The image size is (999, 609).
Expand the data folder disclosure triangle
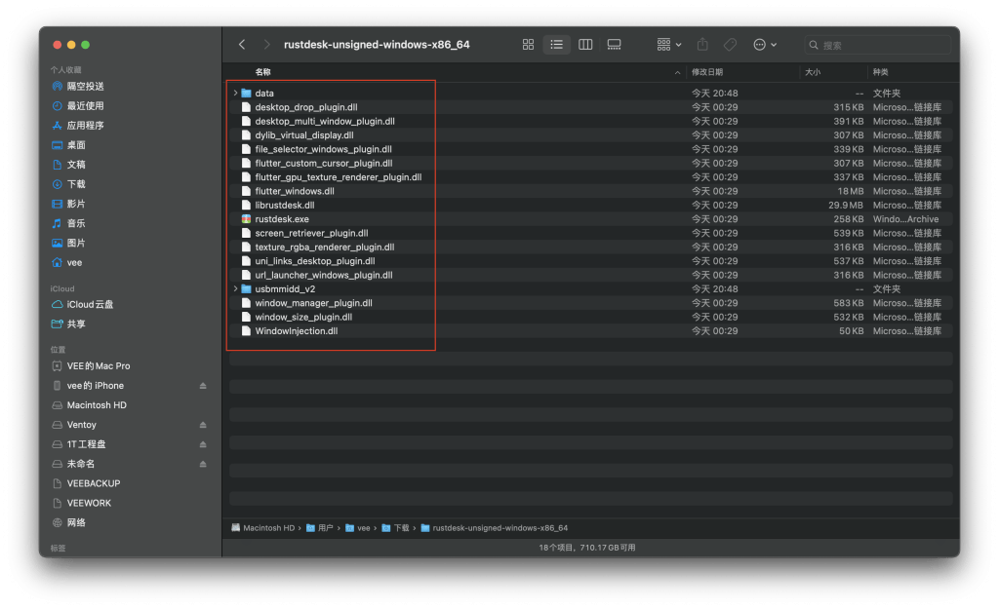[x=235, y=93]
